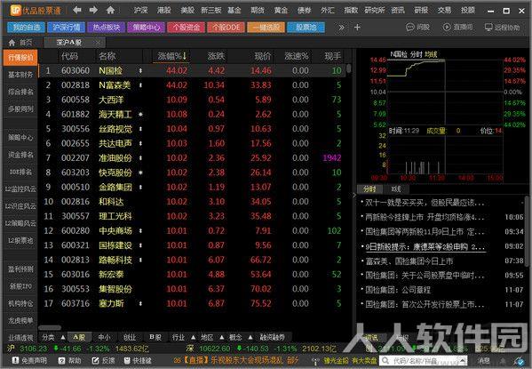Open the 港股 menu
Image resolution: width=532 pixels, height=369 pixels.
pos(164,10)
